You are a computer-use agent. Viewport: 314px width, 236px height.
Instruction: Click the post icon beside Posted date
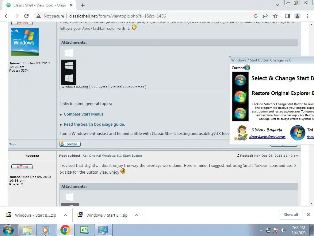pos(238,155)
